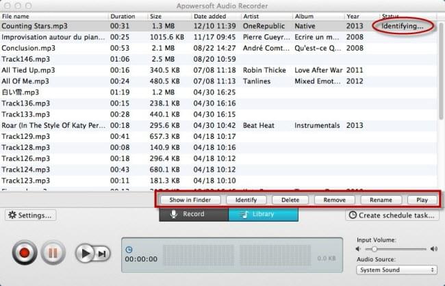Image resolution: width=445 pixels, height=286 pixels.
Task: Pause recording with the pause button
Action: (x=53, y=252)
